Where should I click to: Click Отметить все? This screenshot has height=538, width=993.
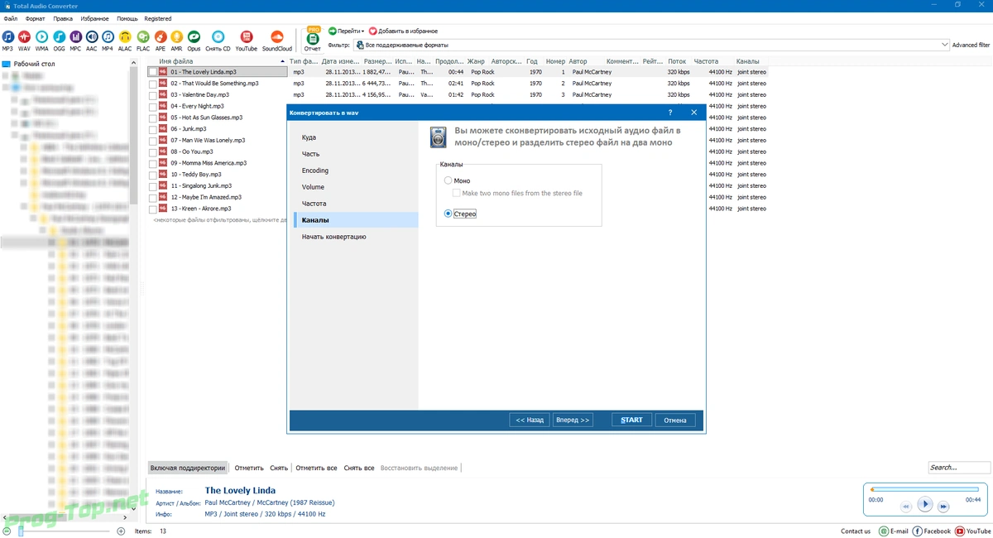coord(316,468)
